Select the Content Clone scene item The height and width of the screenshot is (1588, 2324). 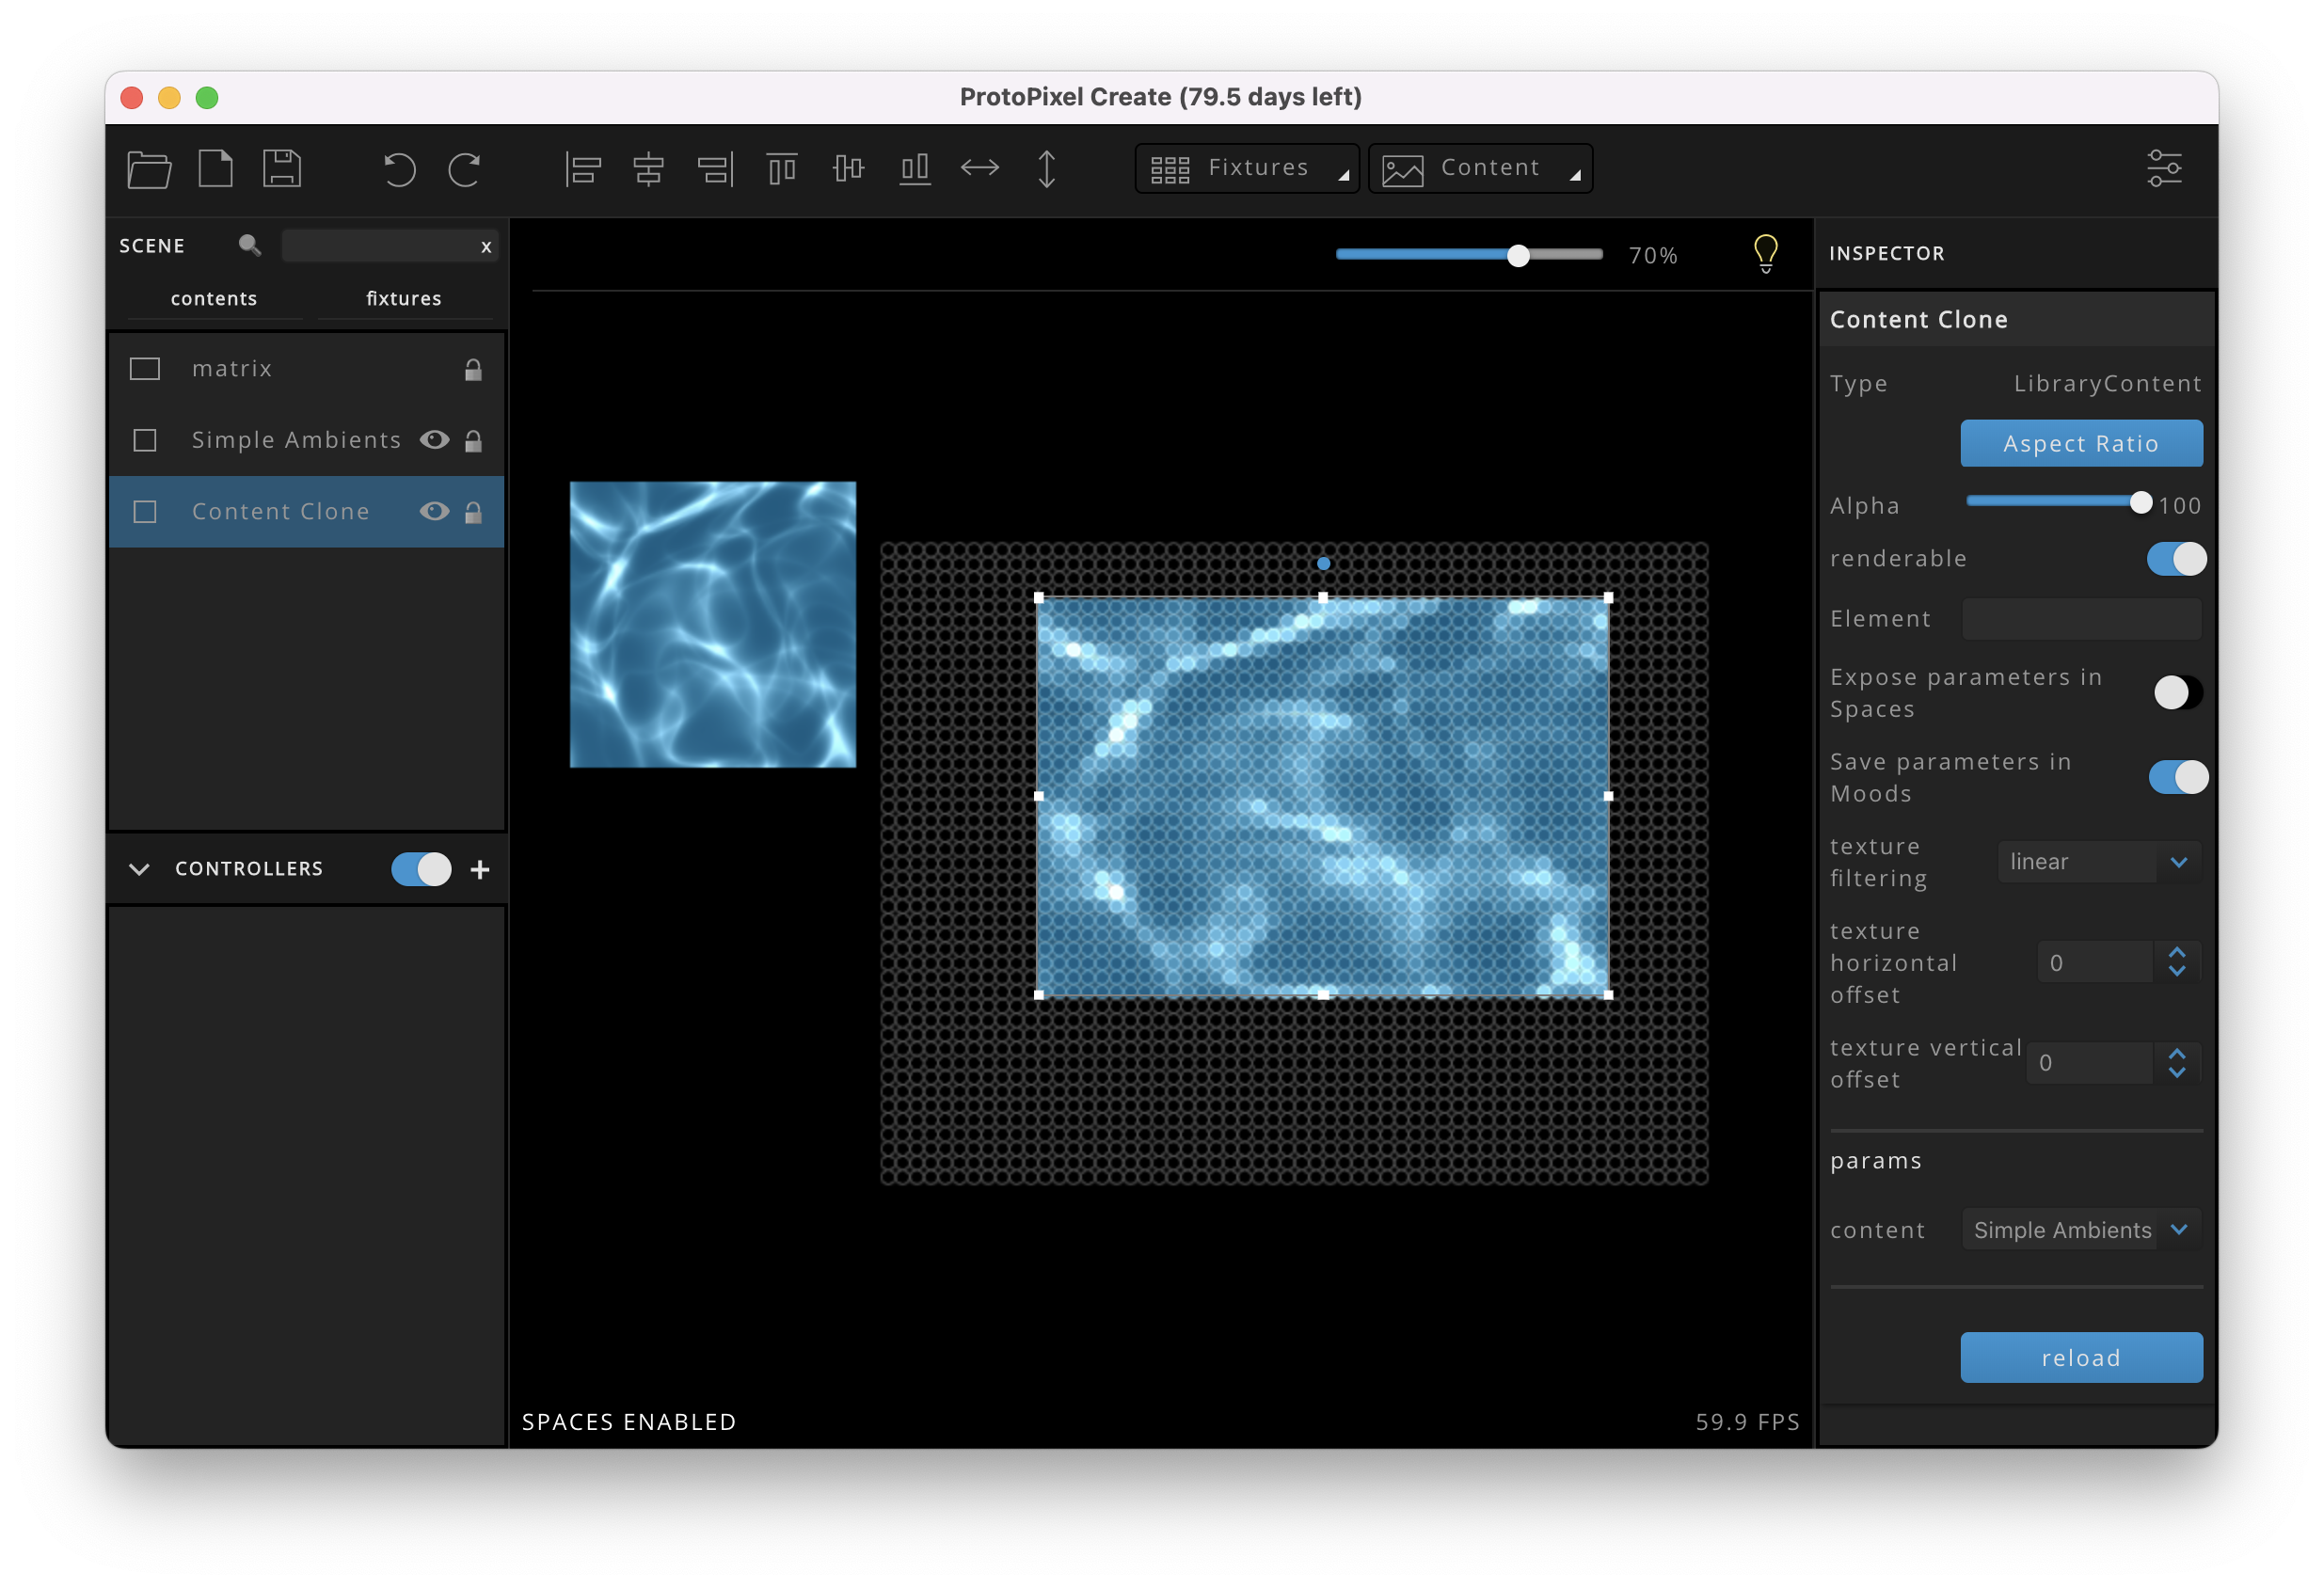tap(306, 511)
